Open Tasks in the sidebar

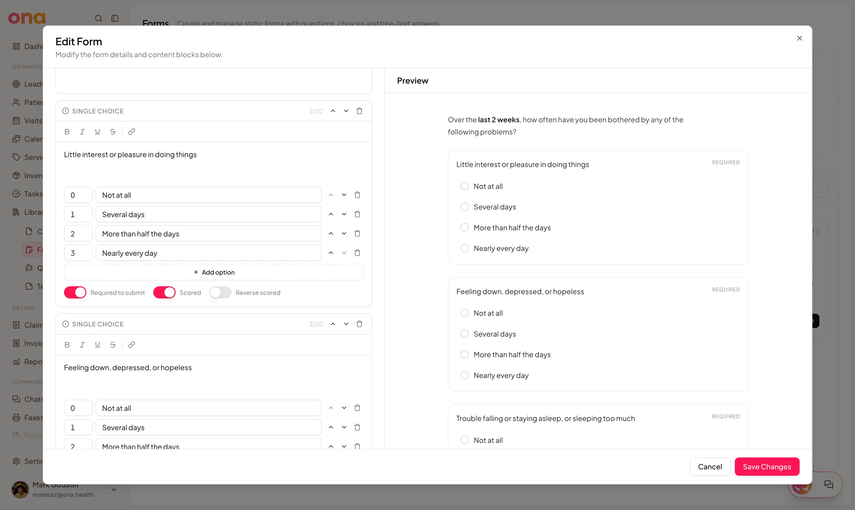click(x=27, y=194)
